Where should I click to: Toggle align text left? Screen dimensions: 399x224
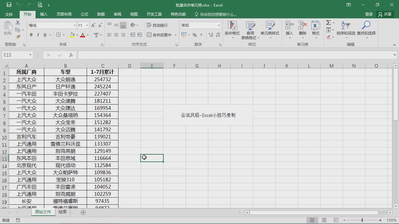(x=109, y=35)
